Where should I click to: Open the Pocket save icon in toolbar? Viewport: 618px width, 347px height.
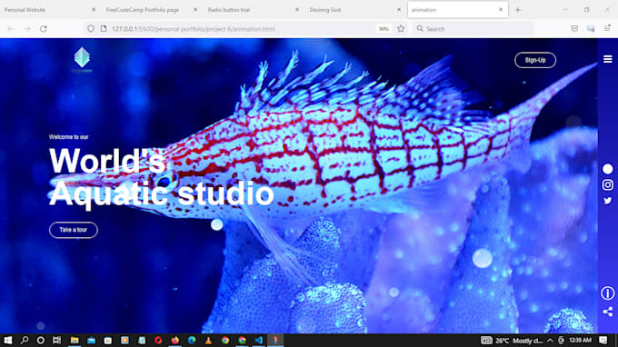point(574,29)
